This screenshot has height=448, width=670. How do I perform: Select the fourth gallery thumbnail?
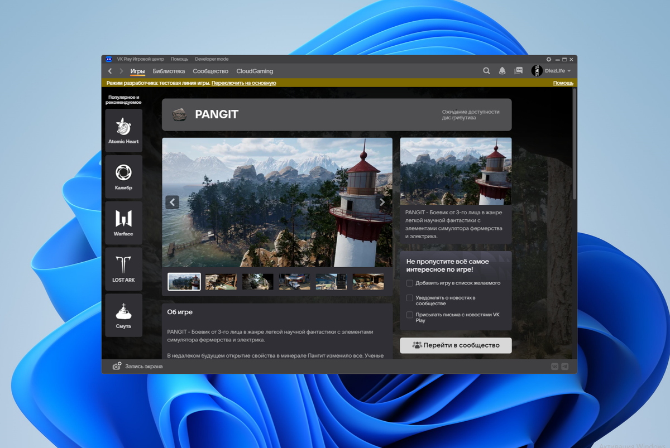pyautogui.click(x=294, y=282)
